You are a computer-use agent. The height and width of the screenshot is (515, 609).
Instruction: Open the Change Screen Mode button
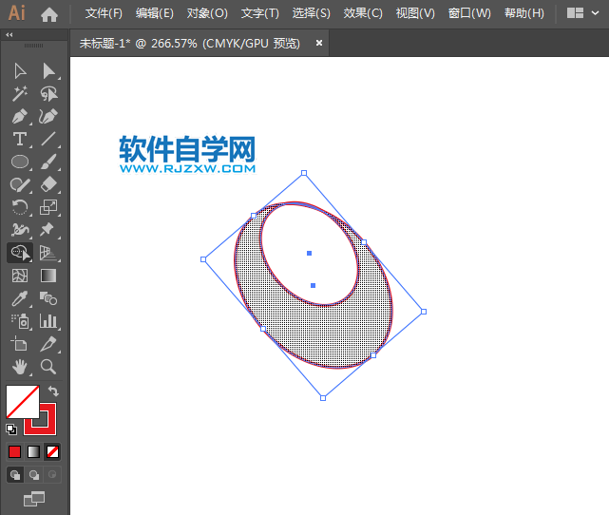[x=34, y=498]
